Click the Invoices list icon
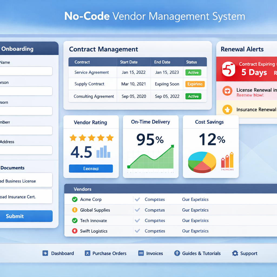277x277 pixels. pyautogui.click(x=141, y=253)
